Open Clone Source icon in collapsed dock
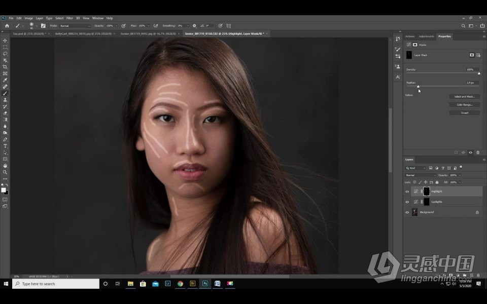The width and height of the screenshot is (487, 304). click(398, 66)
